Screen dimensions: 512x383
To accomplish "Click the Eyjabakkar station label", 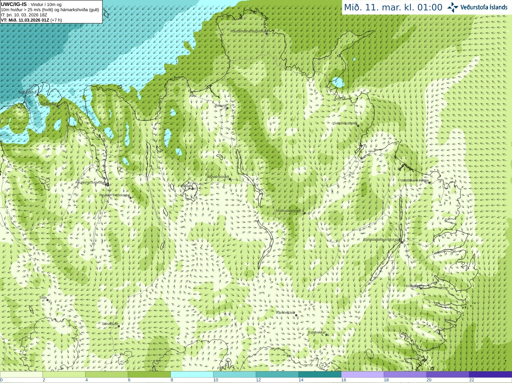I will point(317,332).
